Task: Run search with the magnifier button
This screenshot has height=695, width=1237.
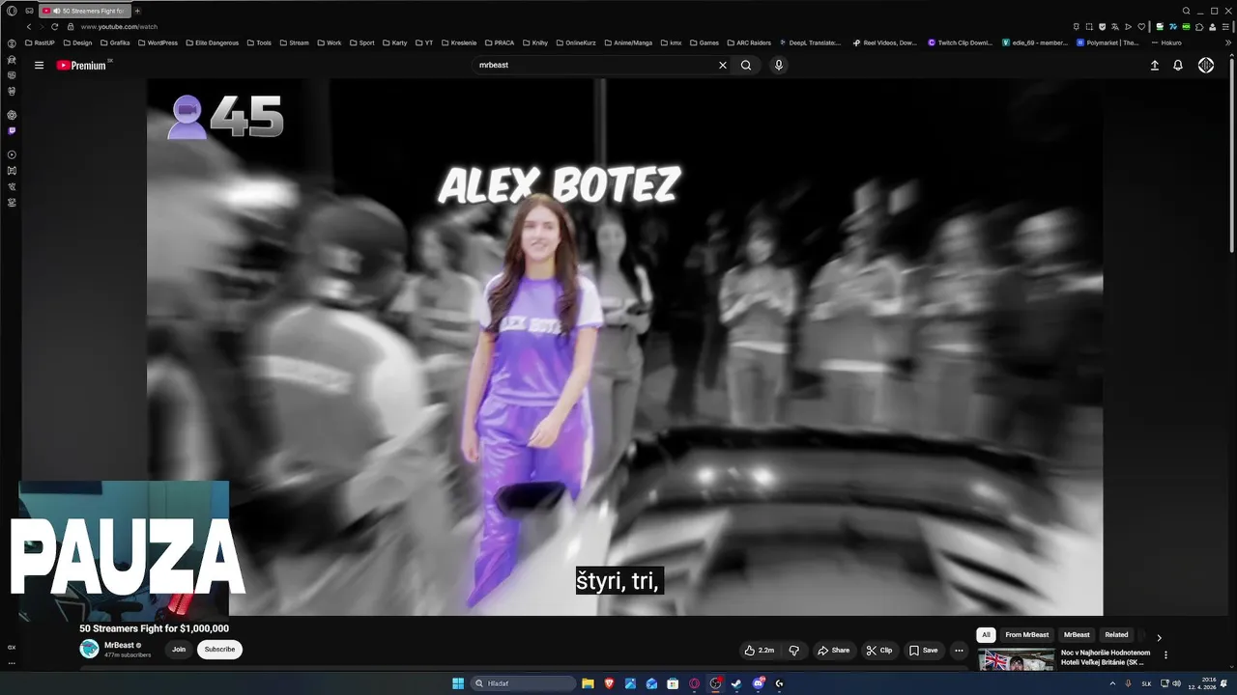Action: [x=746, y=66]
